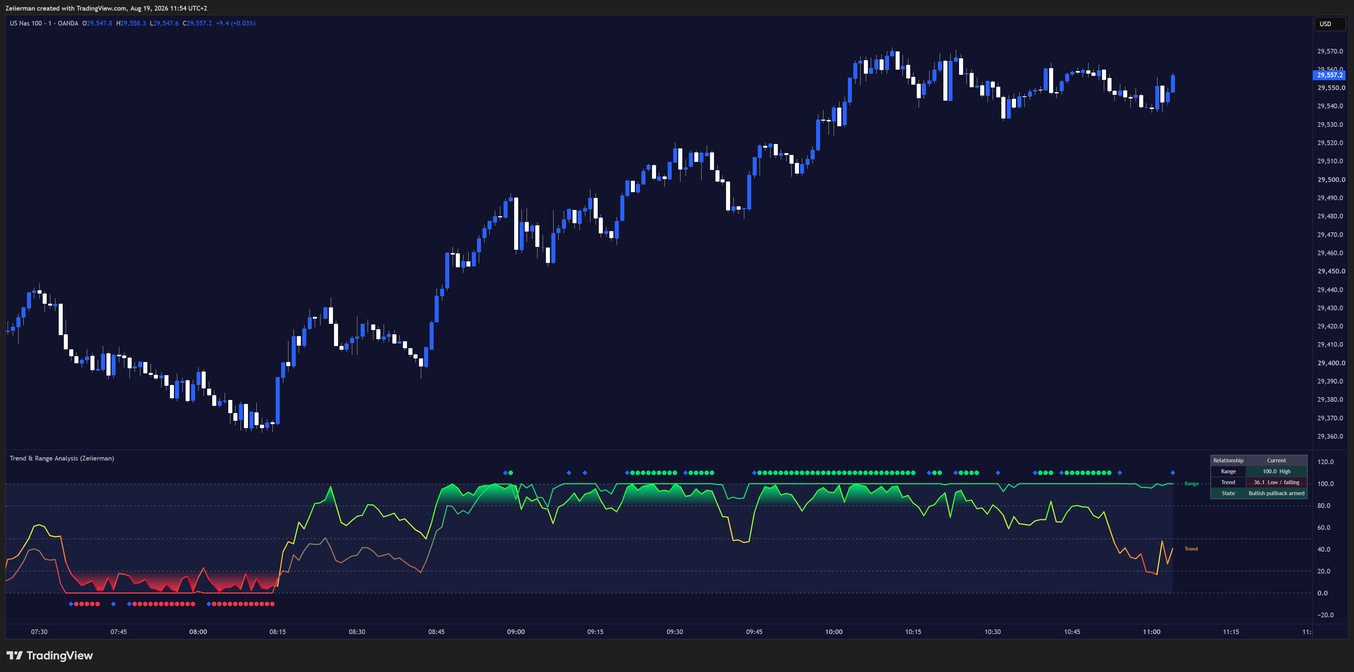Click the 29,450.0 price axis label
1354x672 pixels.
point(1331,271)
